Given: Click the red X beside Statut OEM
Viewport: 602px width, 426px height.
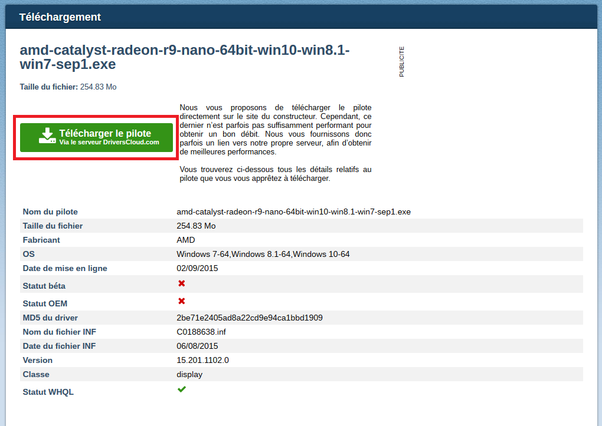Looking at the screenshot, I should [x=182, y=301].
